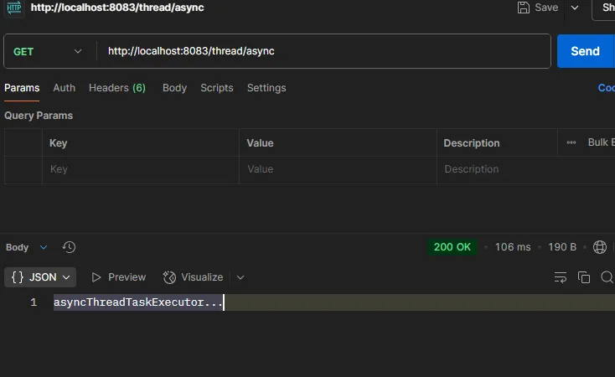Click the Visualize button

click(x=193, y=277)
